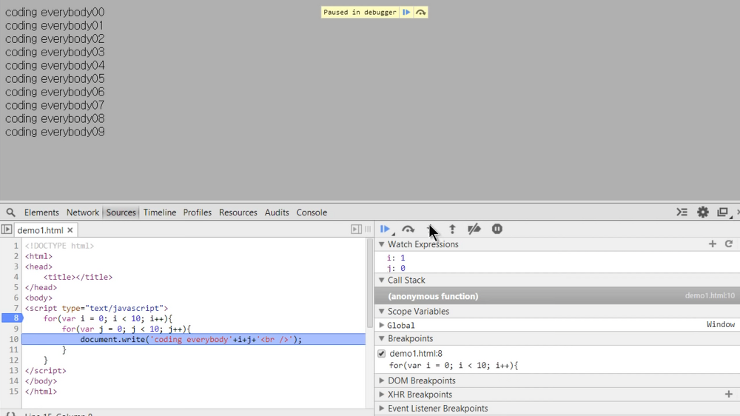Select the Sources tab
The height and width of the screenshot is (416, 740).
(121, 212)
